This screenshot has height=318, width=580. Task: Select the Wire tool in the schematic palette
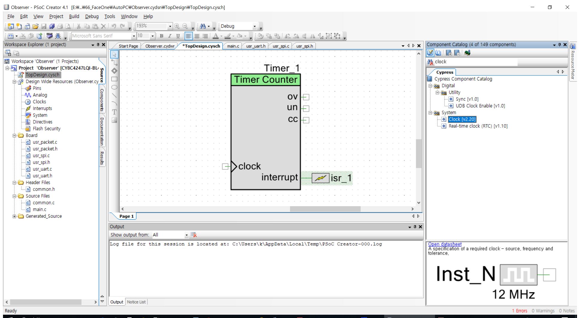point(115,63)
